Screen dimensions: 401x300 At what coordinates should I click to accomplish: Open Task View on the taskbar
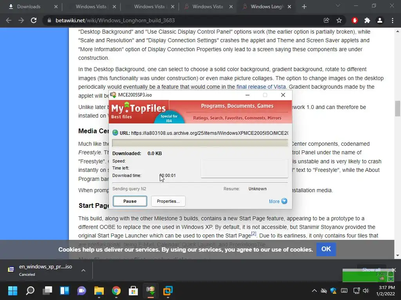[47, 291]
